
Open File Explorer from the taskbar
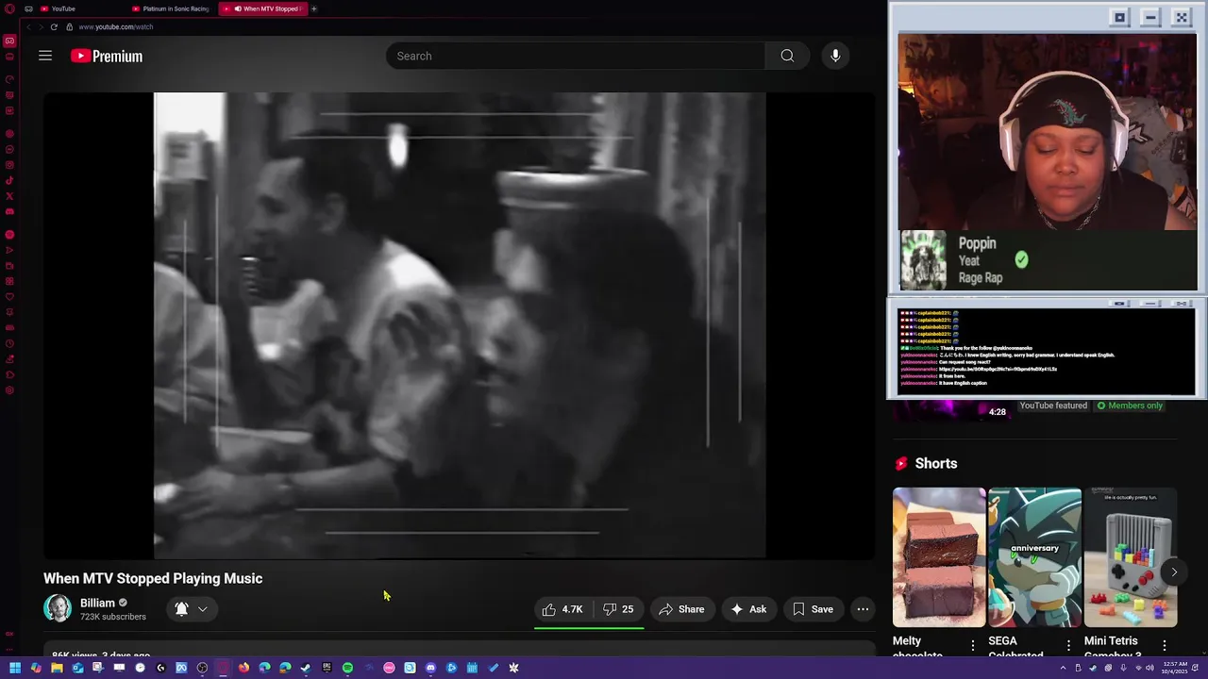pos(57,668)
